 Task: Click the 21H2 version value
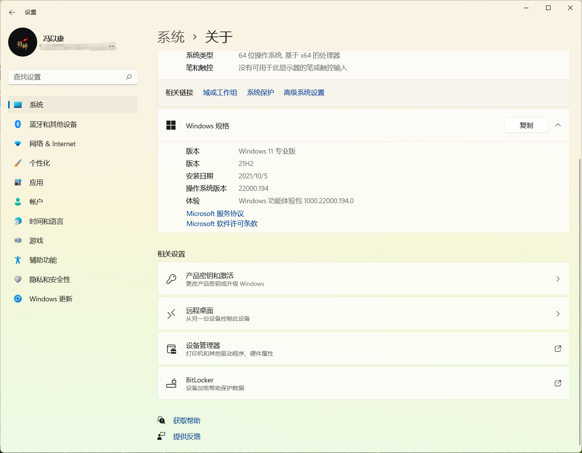(246, 164)
